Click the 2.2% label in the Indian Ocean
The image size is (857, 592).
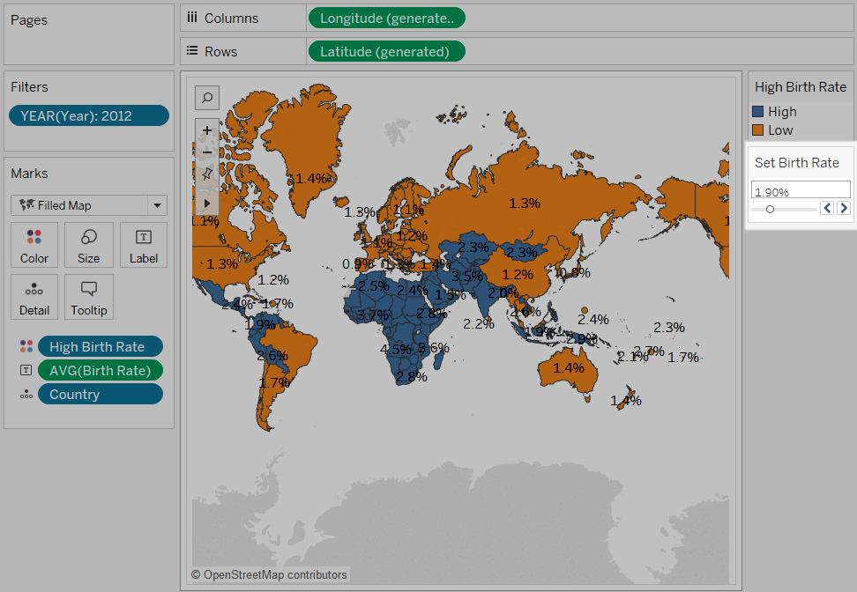point(479,324)
